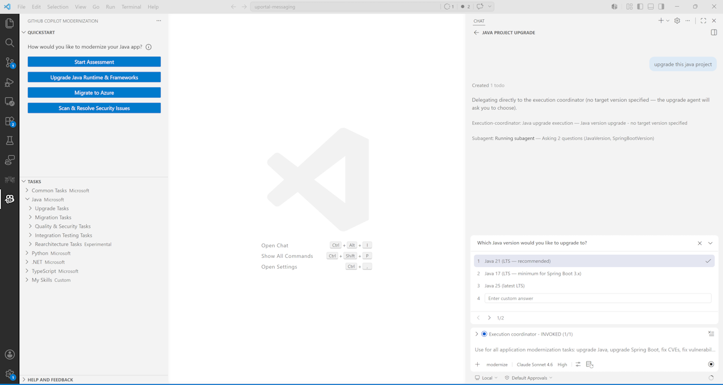Add context with plus icon in chat input
The height and width of the screenshot is (385, 723).
478,365
